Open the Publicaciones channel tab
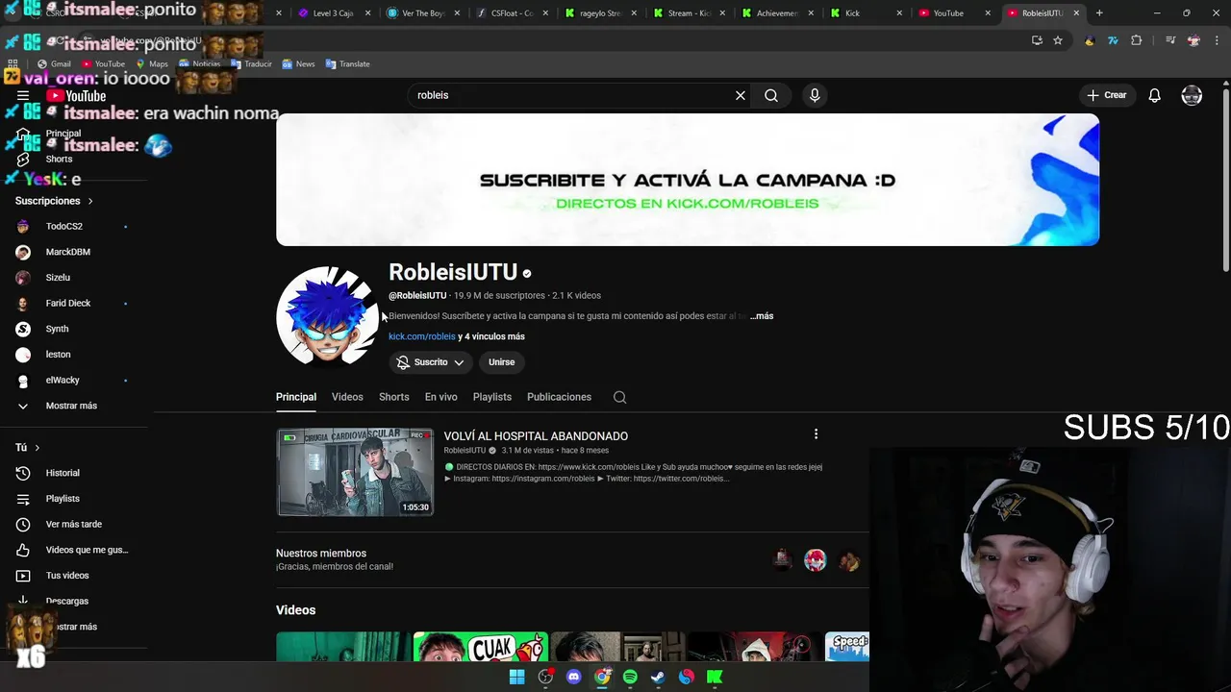 [559, 397]
